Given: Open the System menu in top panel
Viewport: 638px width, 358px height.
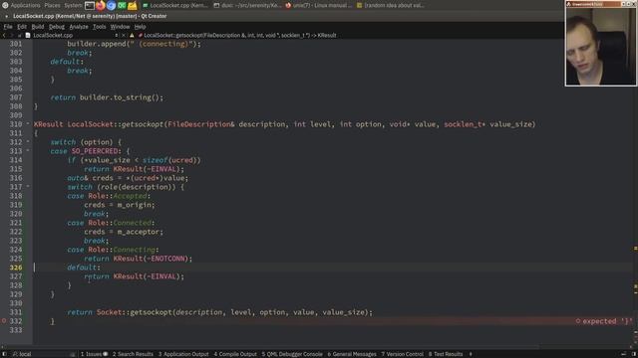Looking at the screenshot, I should coord(73,5).
